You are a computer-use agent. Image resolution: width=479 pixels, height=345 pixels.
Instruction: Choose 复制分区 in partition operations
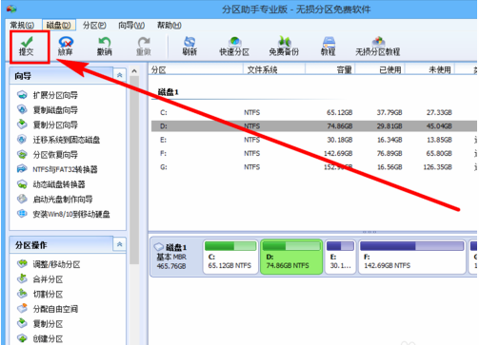(40, 324)
